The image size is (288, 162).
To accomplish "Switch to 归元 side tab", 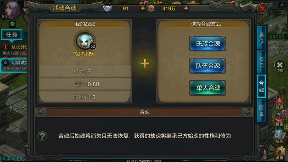I will tap(261, 62).
